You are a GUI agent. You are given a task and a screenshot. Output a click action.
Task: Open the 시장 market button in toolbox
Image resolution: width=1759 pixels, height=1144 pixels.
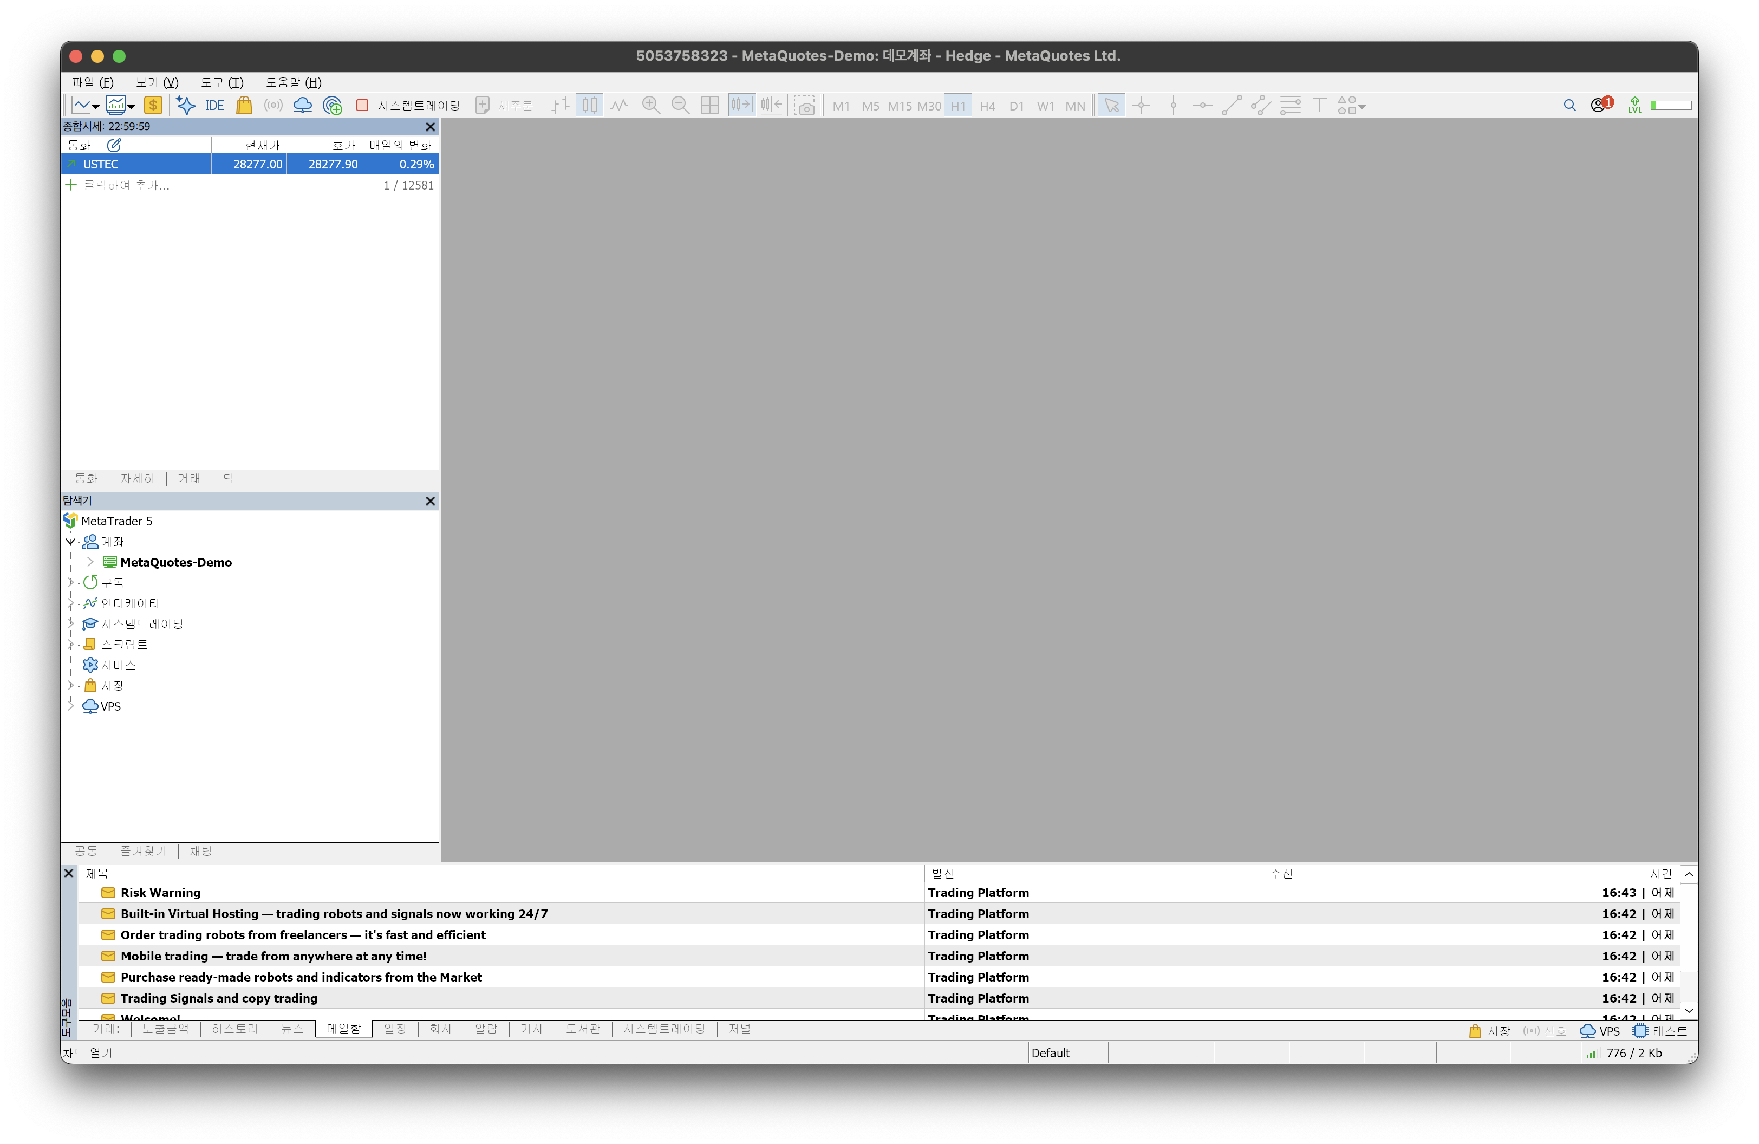(x=1489, y=1031)
